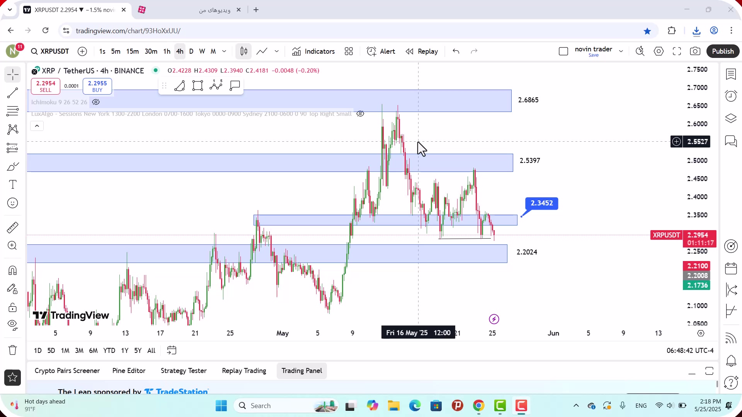Switch to 1s timeframe
Screen dimensions: 742x417
(102, 51)
